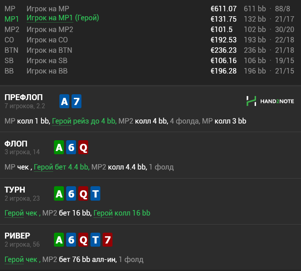Image resolution: width=301 pixels, height=271 pixels.
Task: Select the red Q card in flop row
Action: (83, 147)
